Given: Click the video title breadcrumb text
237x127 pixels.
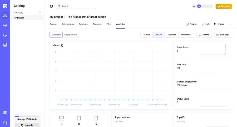Looking at the screenshot, I should [x=87, y=17].
